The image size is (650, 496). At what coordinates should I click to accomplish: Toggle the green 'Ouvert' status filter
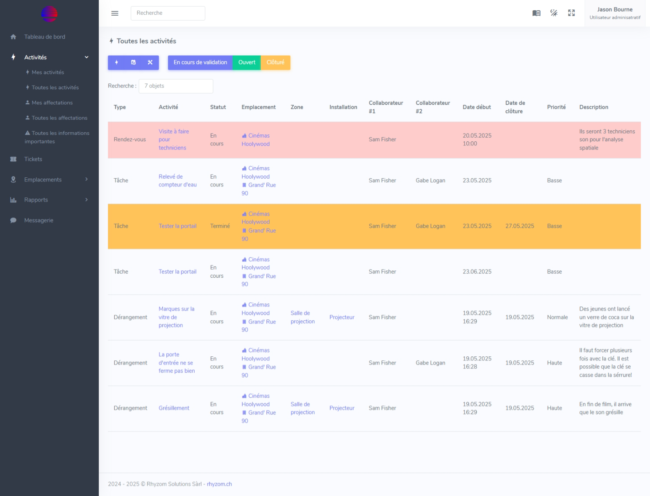click(x=247, y=63)
